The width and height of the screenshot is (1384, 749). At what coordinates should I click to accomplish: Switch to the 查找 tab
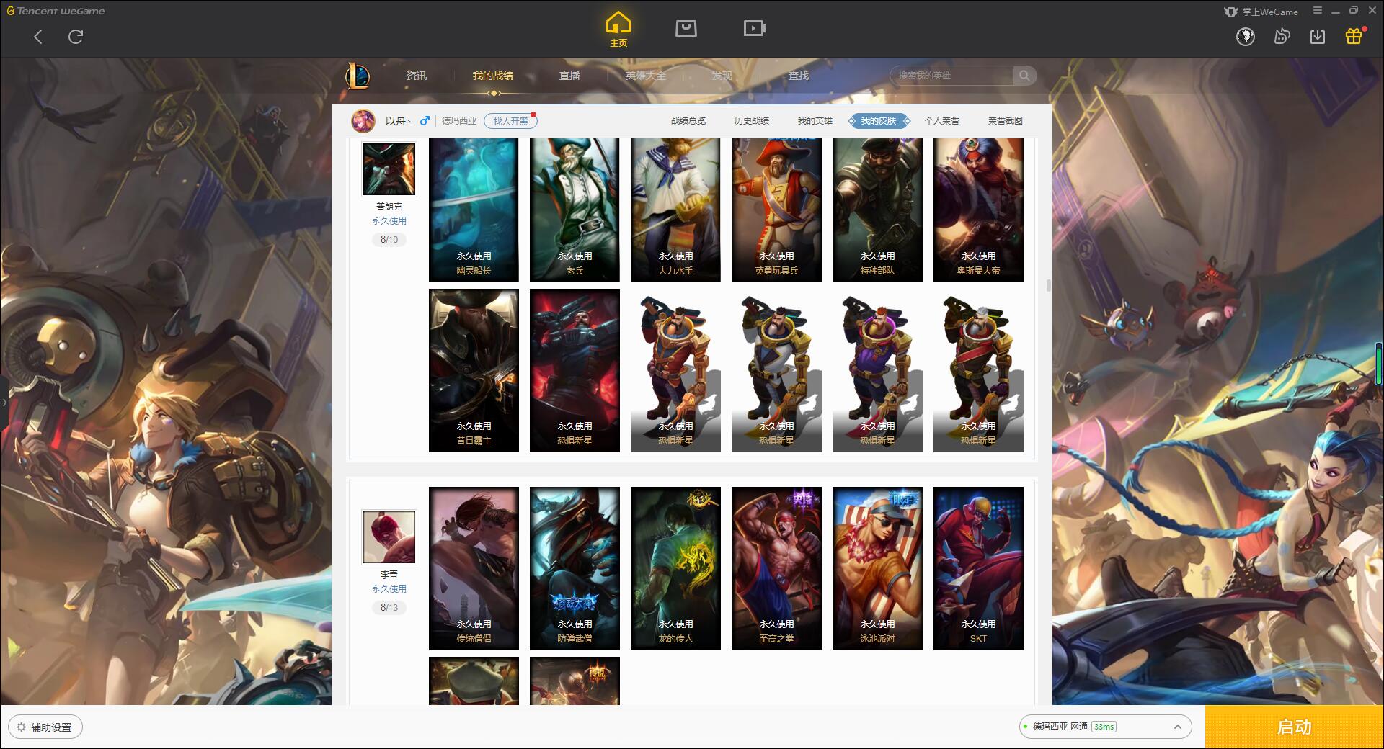point(799,76)
